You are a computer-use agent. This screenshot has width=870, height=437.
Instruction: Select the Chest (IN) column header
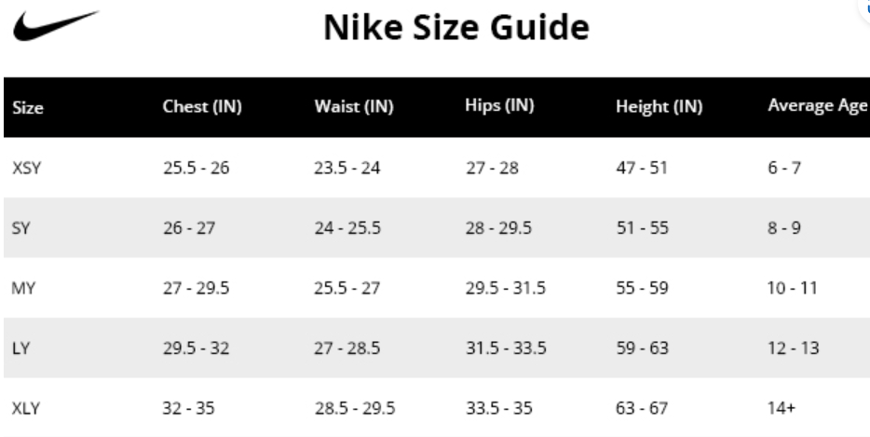(202, 106)
